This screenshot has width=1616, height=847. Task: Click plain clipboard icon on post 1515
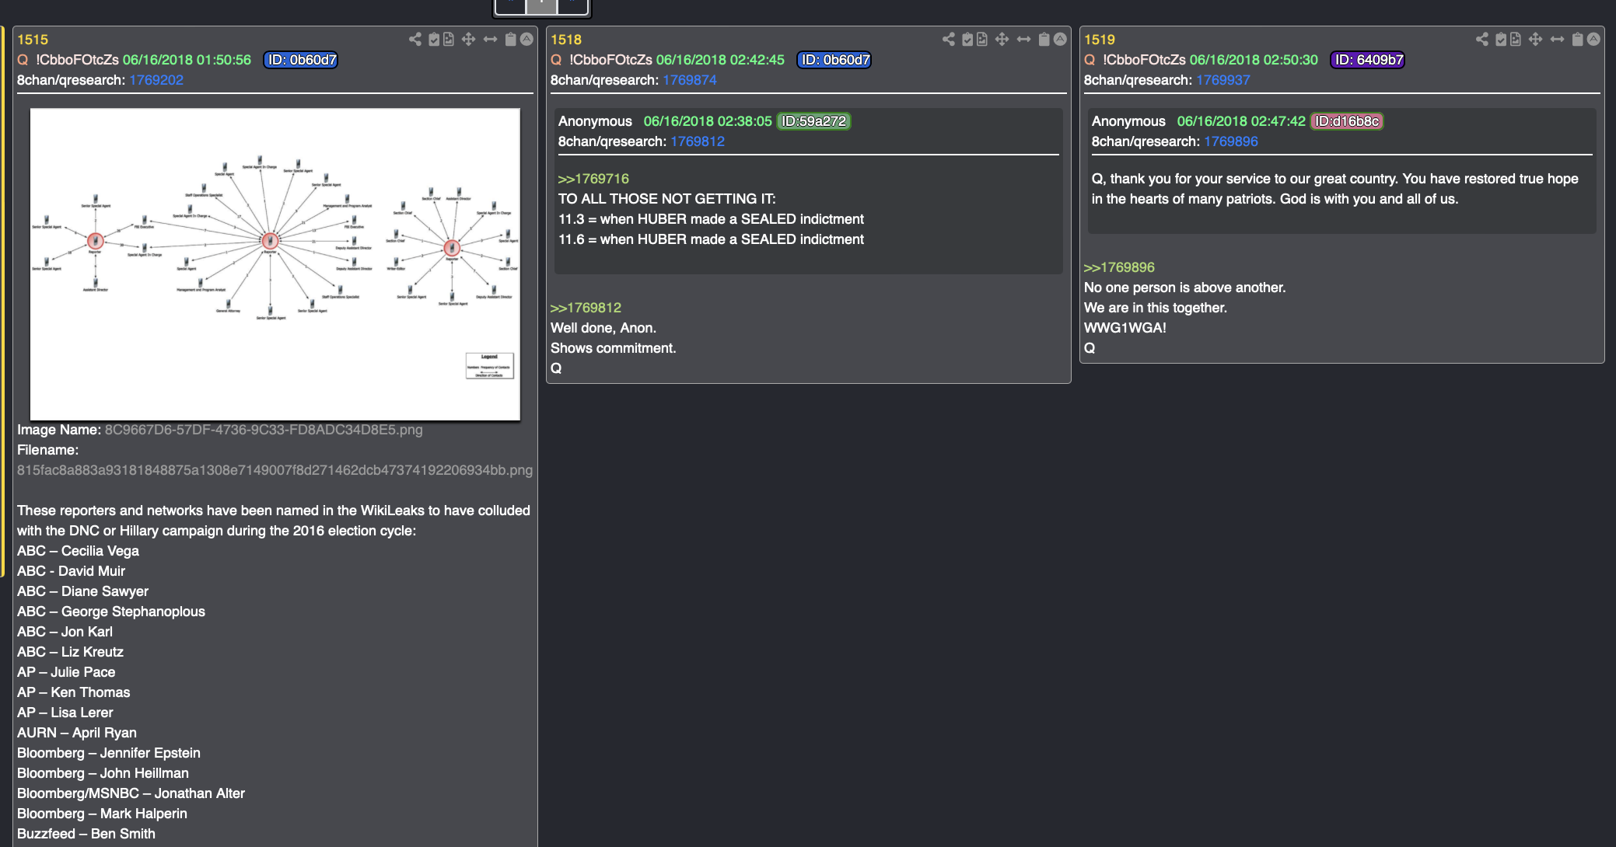(x=511, y=39)
